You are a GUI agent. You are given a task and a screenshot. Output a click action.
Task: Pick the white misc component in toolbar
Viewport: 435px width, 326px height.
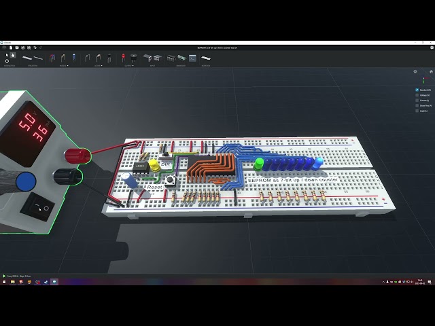tap(206, 58)
